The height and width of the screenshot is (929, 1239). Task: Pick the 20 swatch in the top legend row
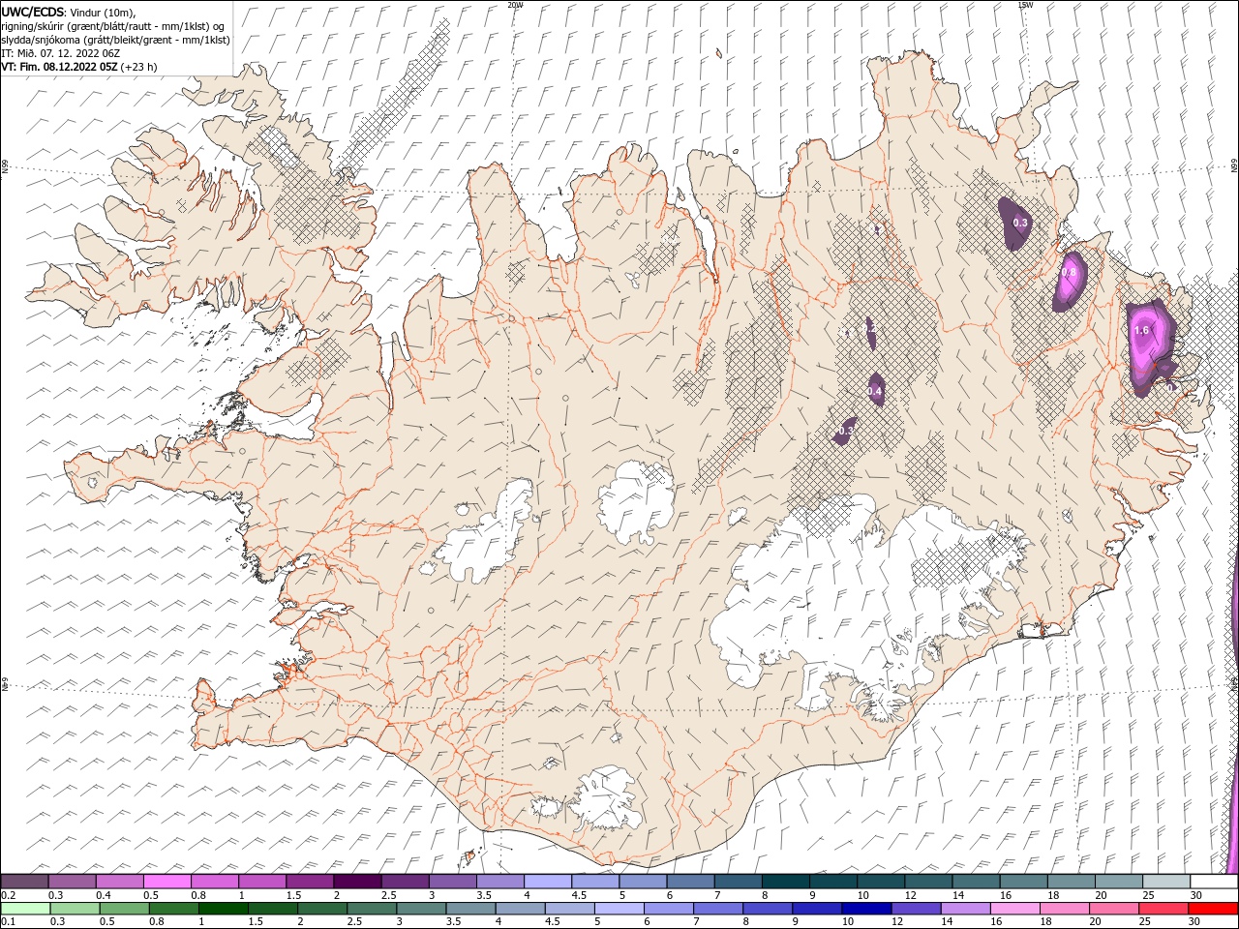coord(1120,882)
